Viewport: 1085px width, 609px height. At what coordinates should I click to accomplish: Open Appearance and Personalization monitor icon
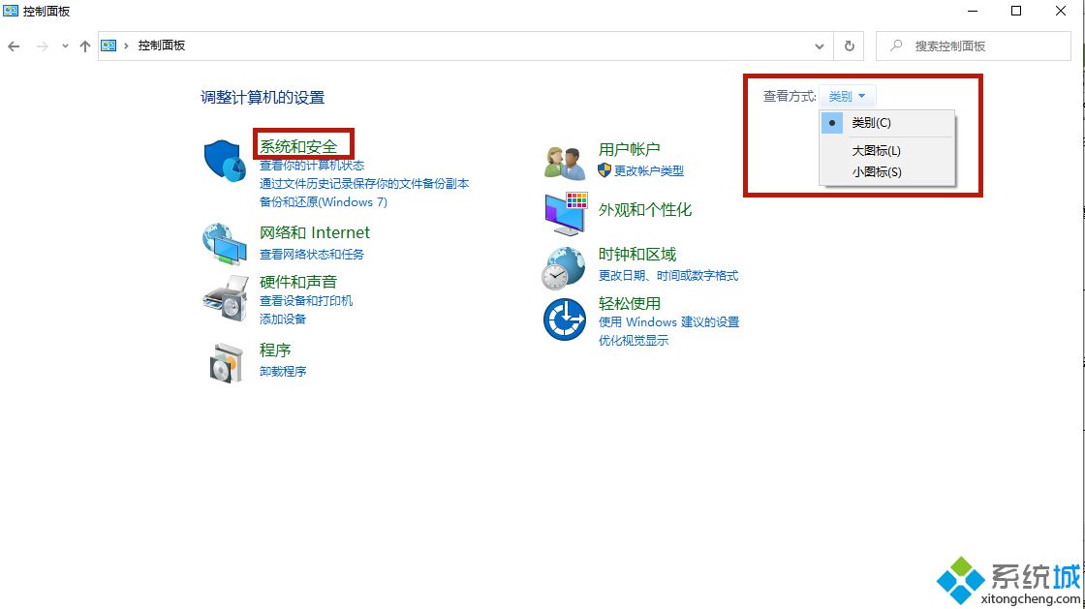click(566, 213)
